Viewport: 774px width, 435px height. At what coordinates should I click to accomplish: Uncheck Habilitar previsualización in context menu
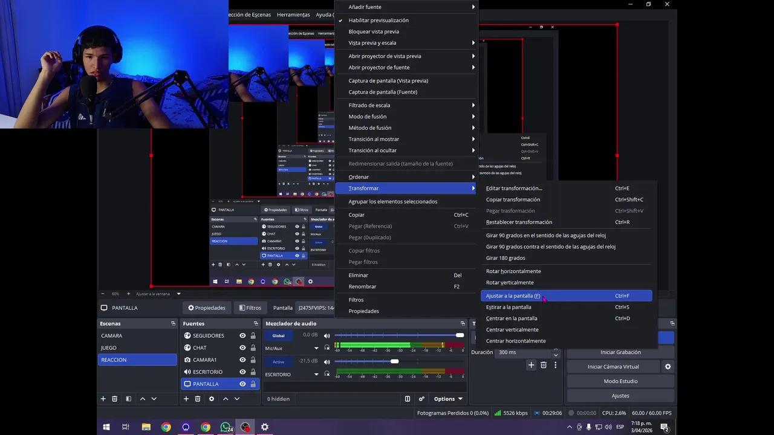(406, 21)
